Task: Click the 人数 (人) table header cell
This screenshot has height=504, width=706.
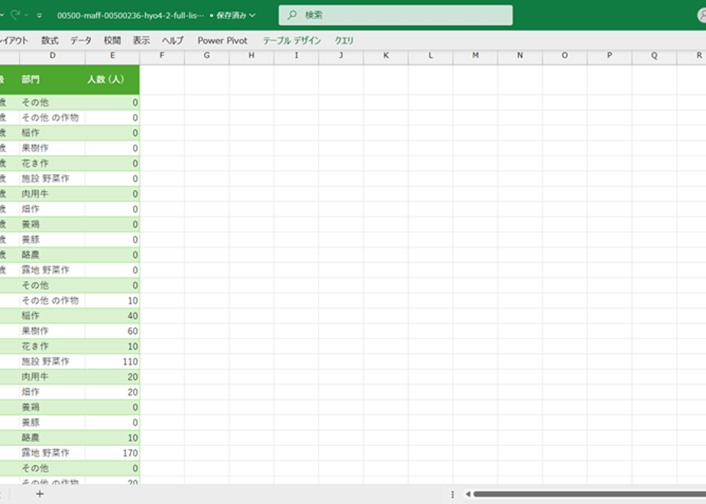Action: coord(112,79)
